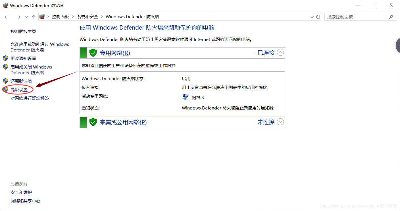
Task: Click the window title bar firewall icon
Action: (x=5, y=5)
